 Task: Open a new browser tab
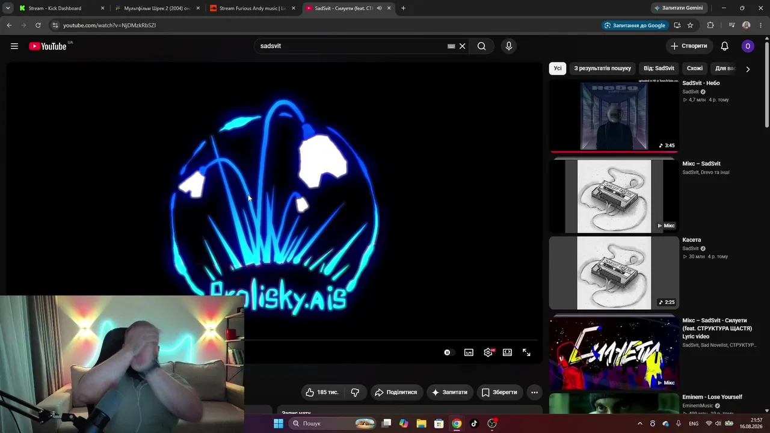coord(403,8)
